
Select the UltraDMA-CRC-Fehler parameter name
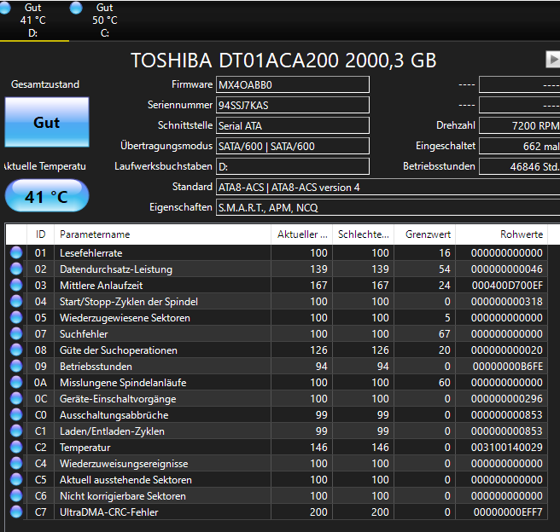click(x=109, y=512)
